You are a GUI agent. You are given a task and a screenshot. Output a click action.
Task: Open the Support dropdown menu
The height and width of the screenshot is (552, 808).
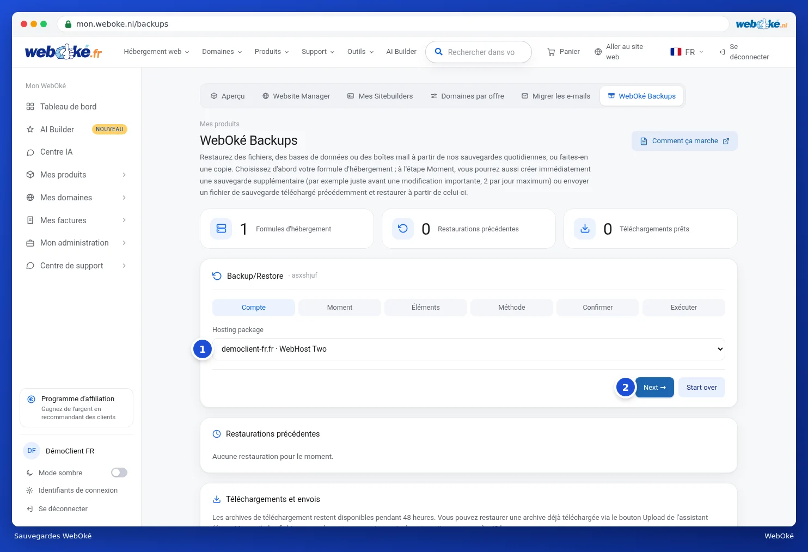[318, 52]
